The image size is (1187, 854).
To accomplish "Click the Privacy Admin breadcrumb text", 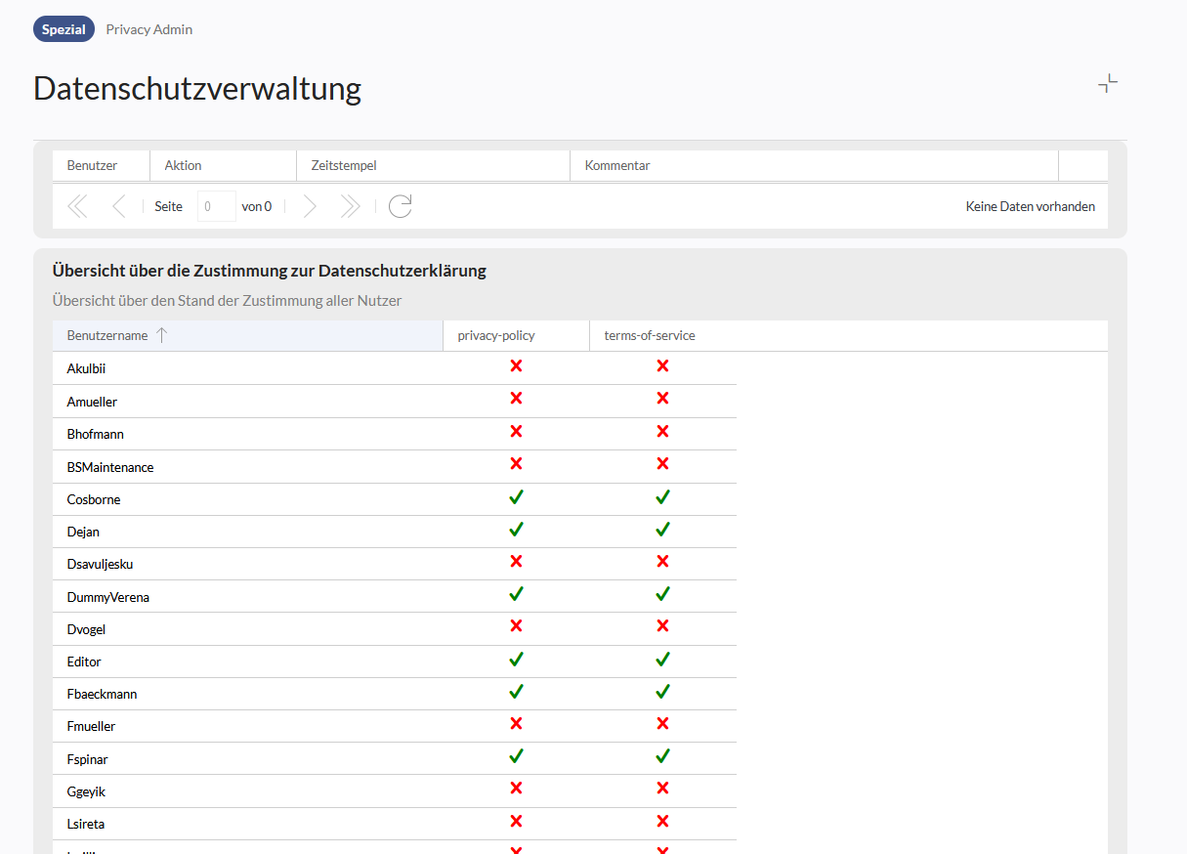I will tap(149, 29).
